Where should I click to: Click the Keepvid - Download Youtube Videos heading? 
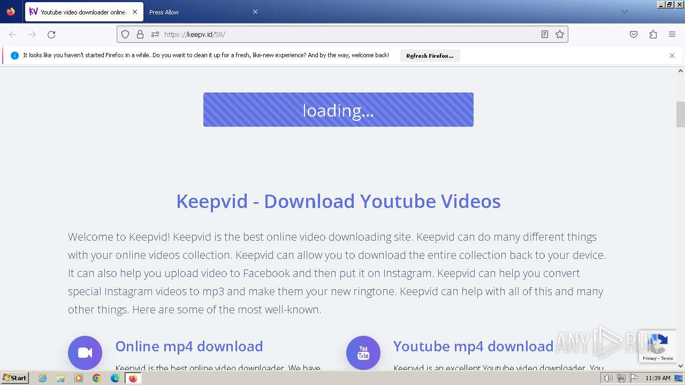[338, 201]
